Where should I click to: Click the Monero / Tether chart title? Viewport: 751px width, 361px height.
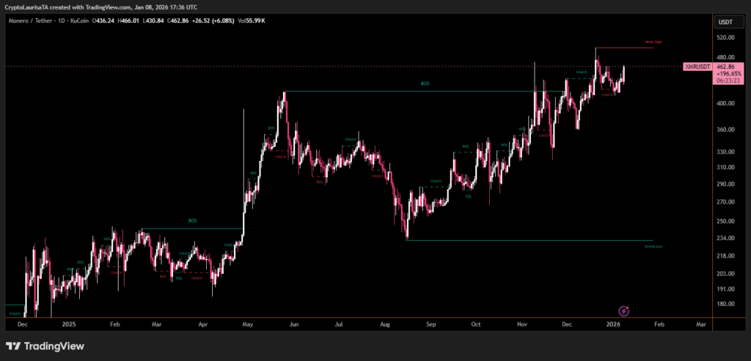click(x=37, y=21)
